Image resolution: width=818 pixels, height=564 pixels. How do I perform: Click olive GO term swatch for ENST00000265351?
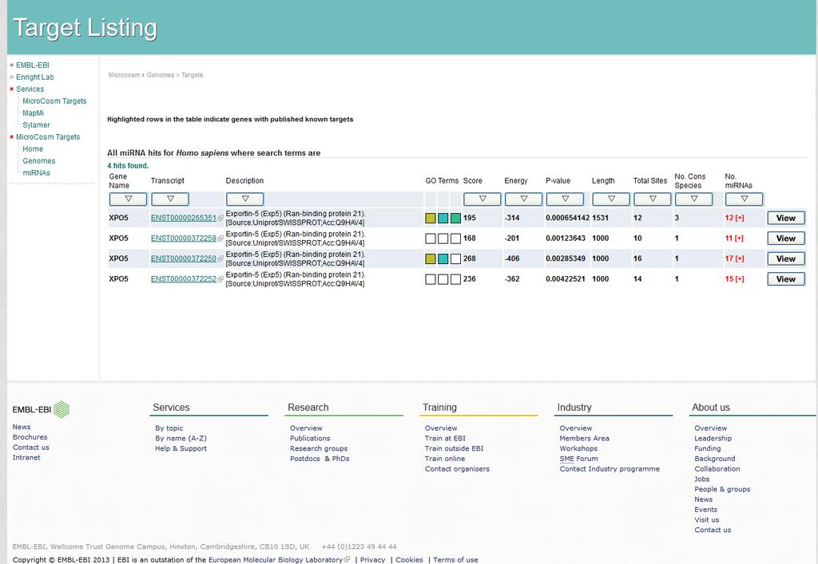click(431, 219)
